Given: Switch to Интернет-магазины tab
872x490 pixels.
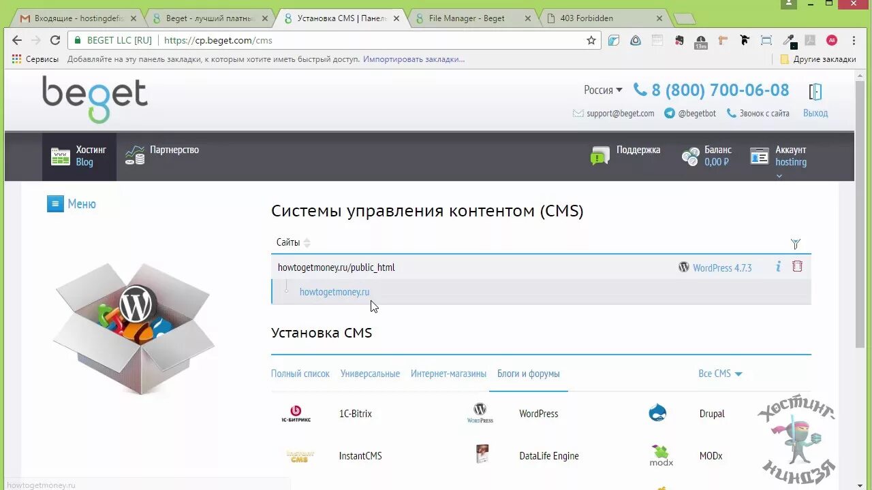Looking at the screenshot, I should [448, 374].
